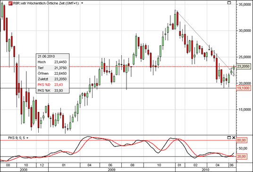This screenshot has width=253, height=172.
Task: Open the dropdown arrow after the chart title
Action: click(82, 3)
